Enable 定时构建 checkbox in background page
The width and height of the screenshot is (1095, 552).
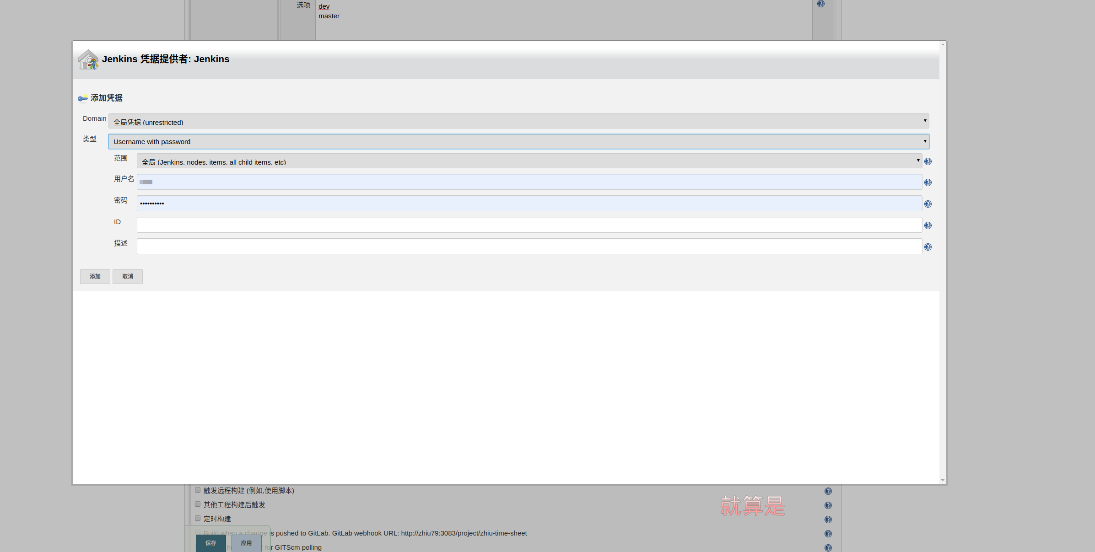[x=198, y=518]
